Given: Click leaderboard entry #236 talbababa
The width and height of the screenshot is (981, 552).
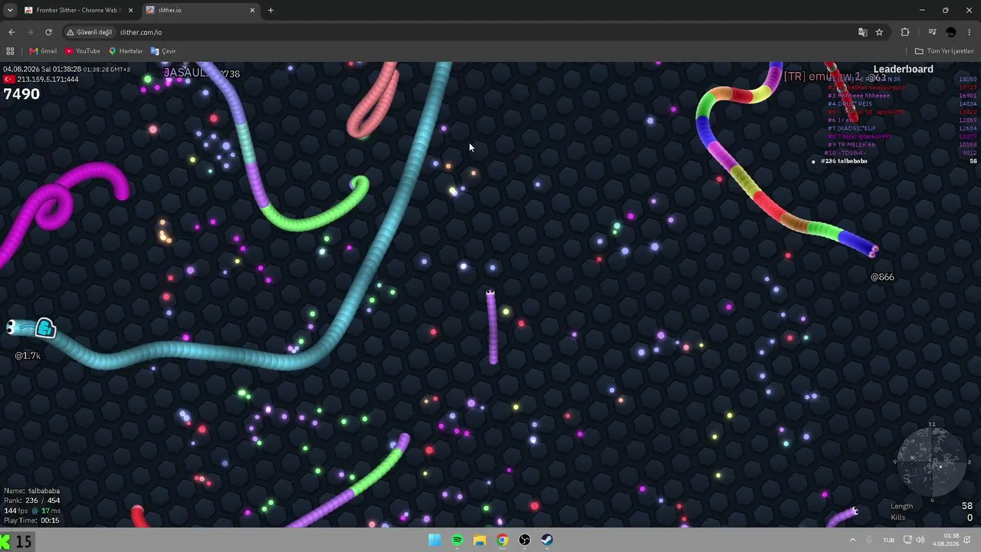Looking at the screenshot, I should pyautogui.click(x=844, y=161).
